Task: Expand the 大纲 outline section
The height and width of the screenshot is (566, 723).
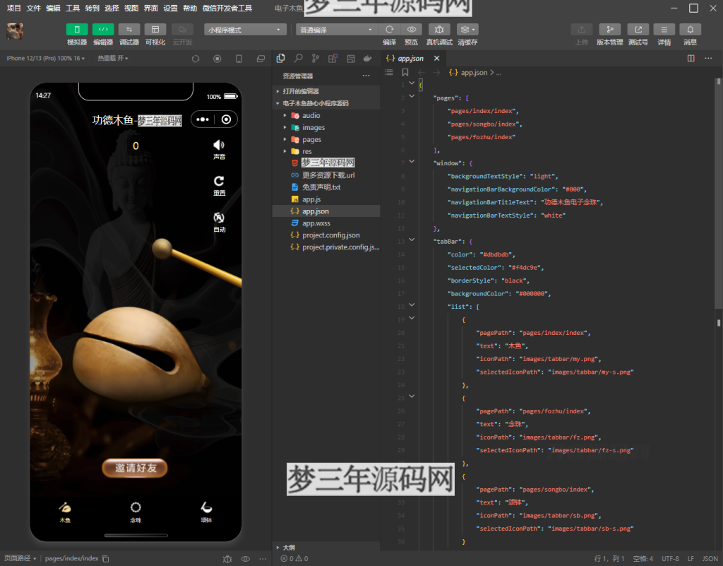Action: coord(289,547)
